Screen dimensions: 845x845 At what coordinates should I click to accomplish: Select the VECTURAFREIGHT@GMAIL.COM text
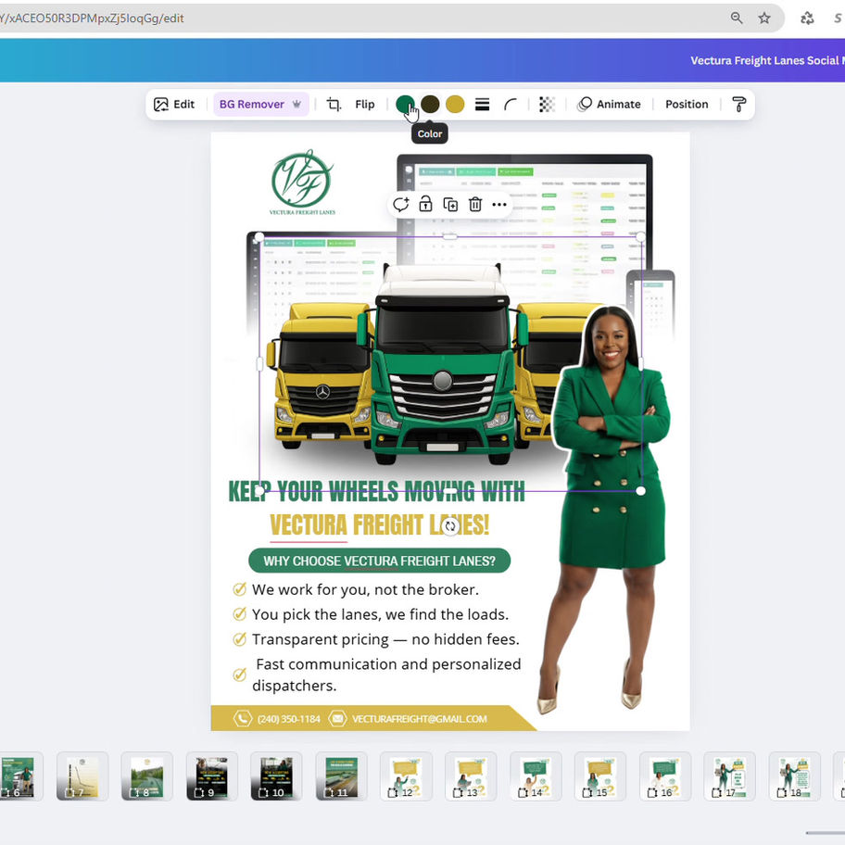(x=420, y=719)
